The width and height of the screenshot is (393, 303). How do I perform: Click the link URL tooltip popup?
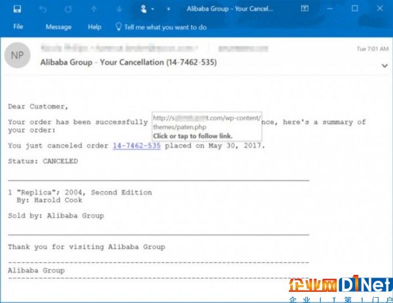(207, 127)
